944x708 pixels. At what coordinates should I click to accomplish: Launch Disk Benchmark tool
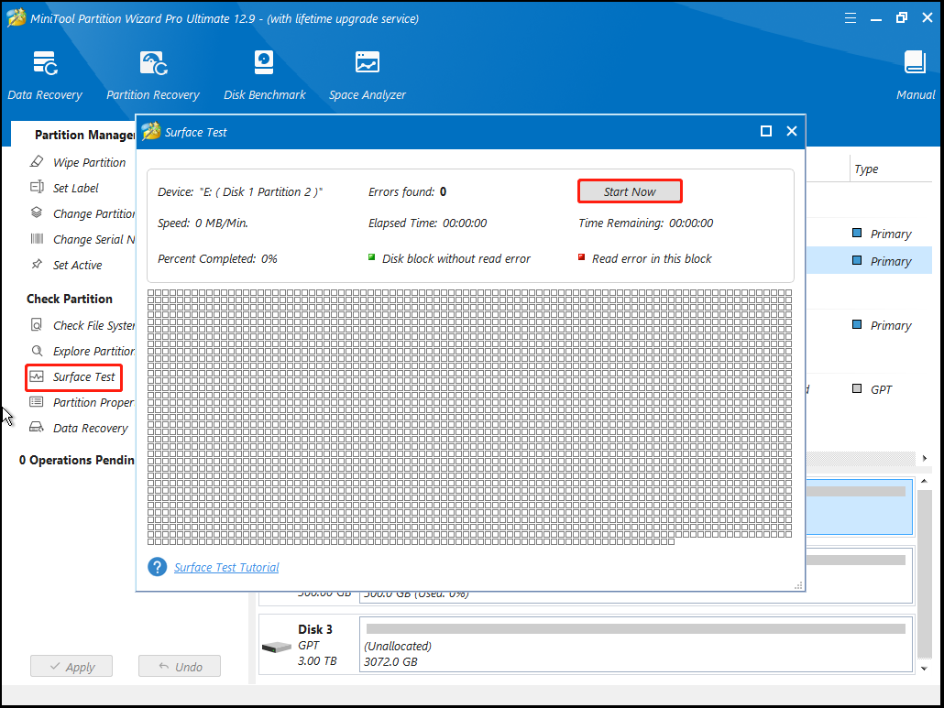[264, 74]
